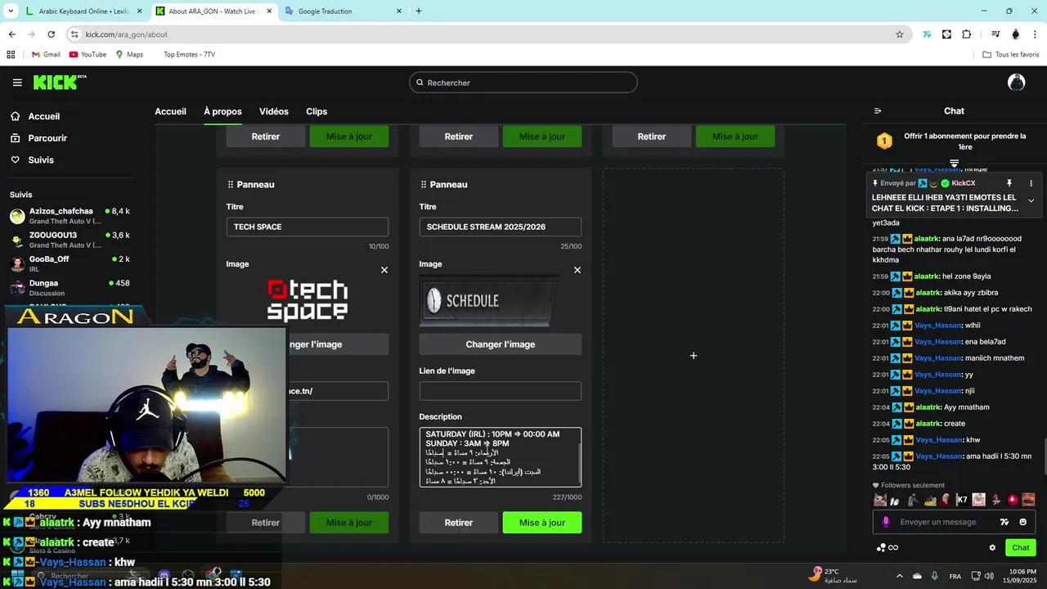The height and width of the screenshot is (589, 1047).
Task: Switch to the Arabic Keyboard Online browser tab
Action: pos(83,11)
